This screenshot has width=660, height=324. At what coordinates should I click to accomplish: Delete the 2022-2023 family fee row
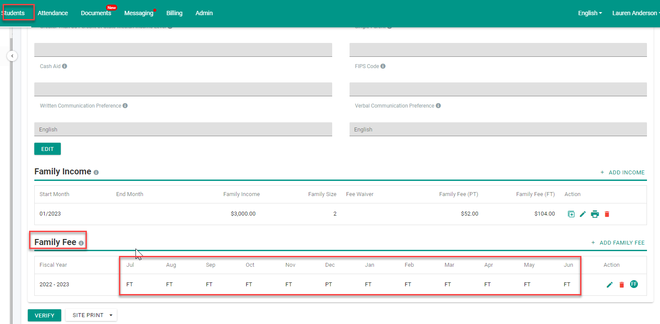point(622,284)
